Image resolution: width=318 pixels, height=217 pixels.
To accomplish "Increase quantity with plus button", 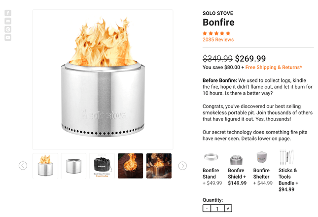I will [x=228, y=209].
